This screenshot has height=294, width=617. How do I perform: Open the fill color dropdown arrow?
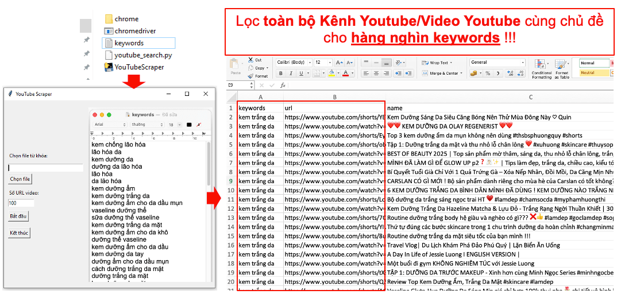coord(337,73)
